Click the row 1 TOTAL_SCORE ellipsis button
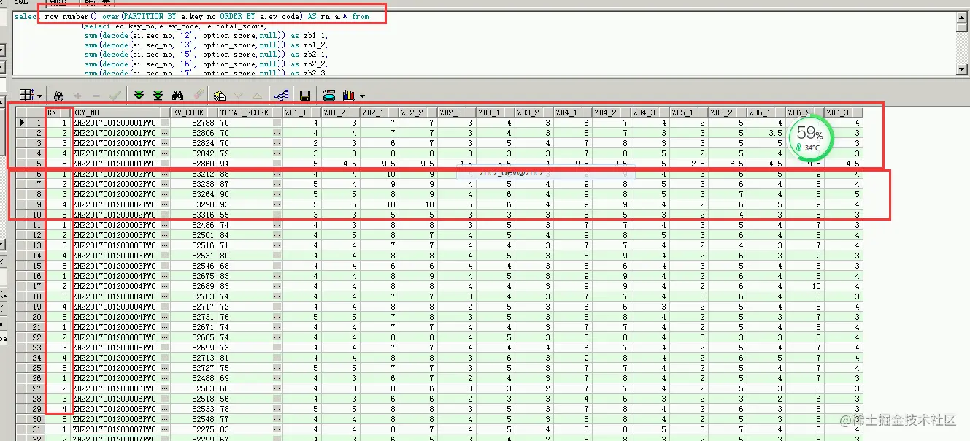 click(x=277, y=123)
